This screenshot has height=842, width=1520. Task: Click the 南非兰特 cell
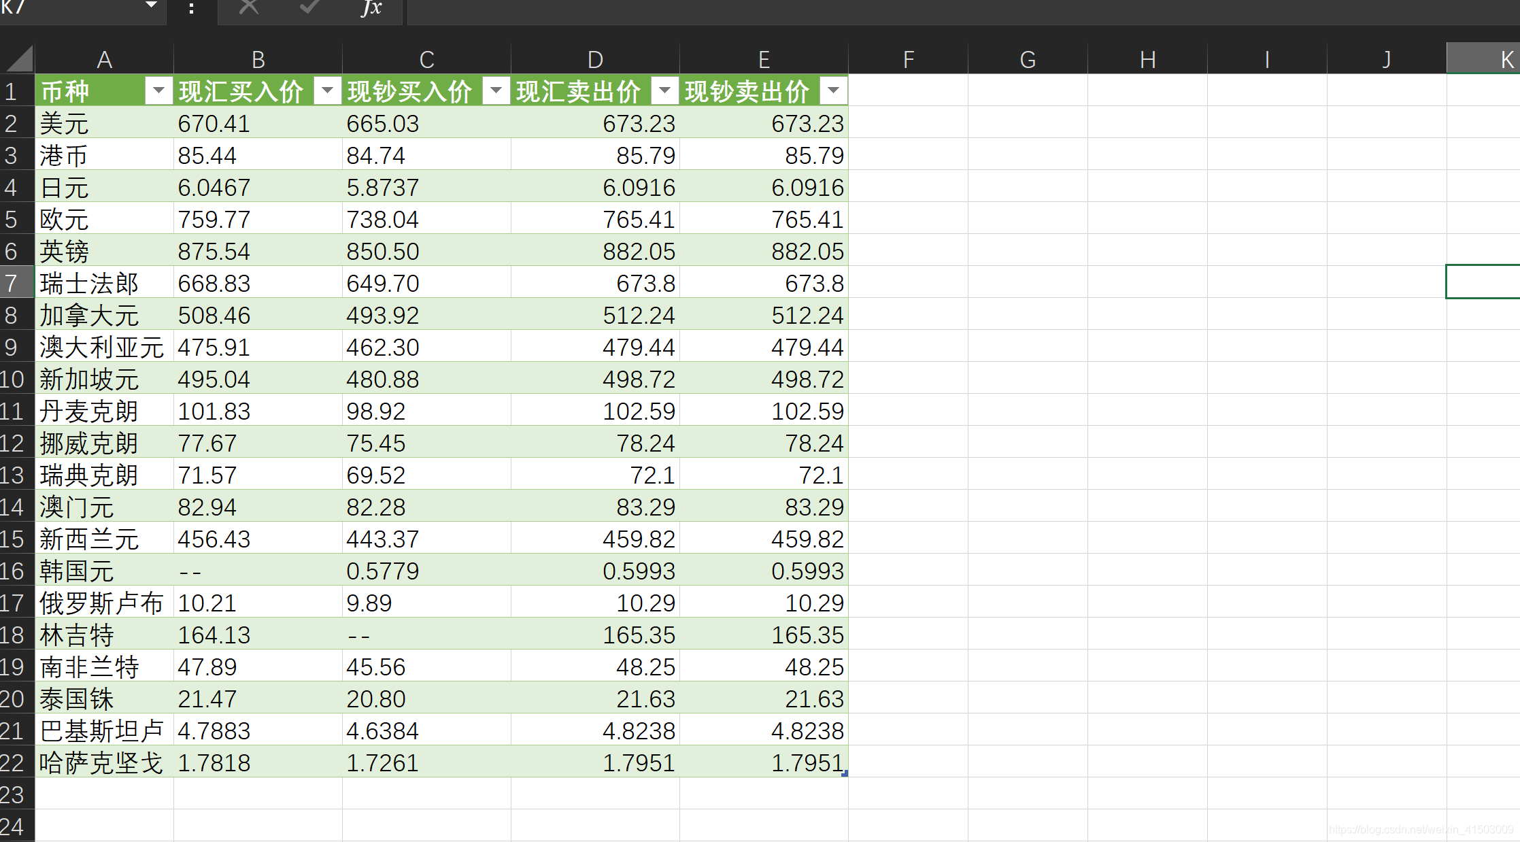(x=105, y=666)
